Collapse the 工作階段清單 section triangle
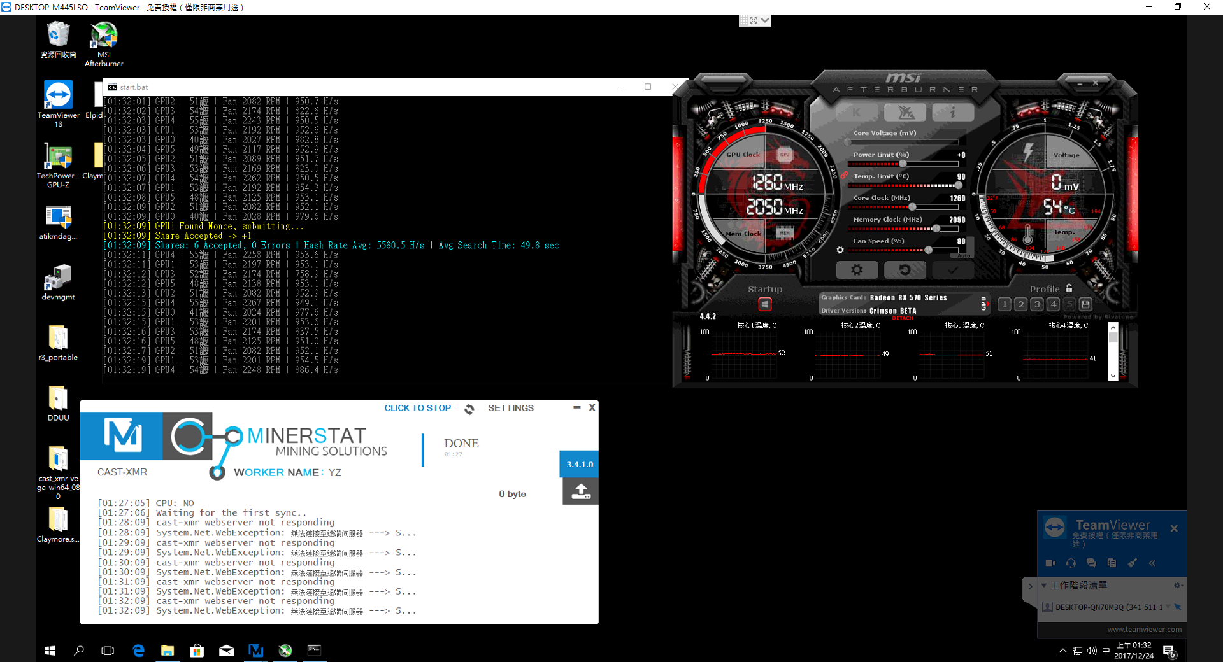 1044,585
